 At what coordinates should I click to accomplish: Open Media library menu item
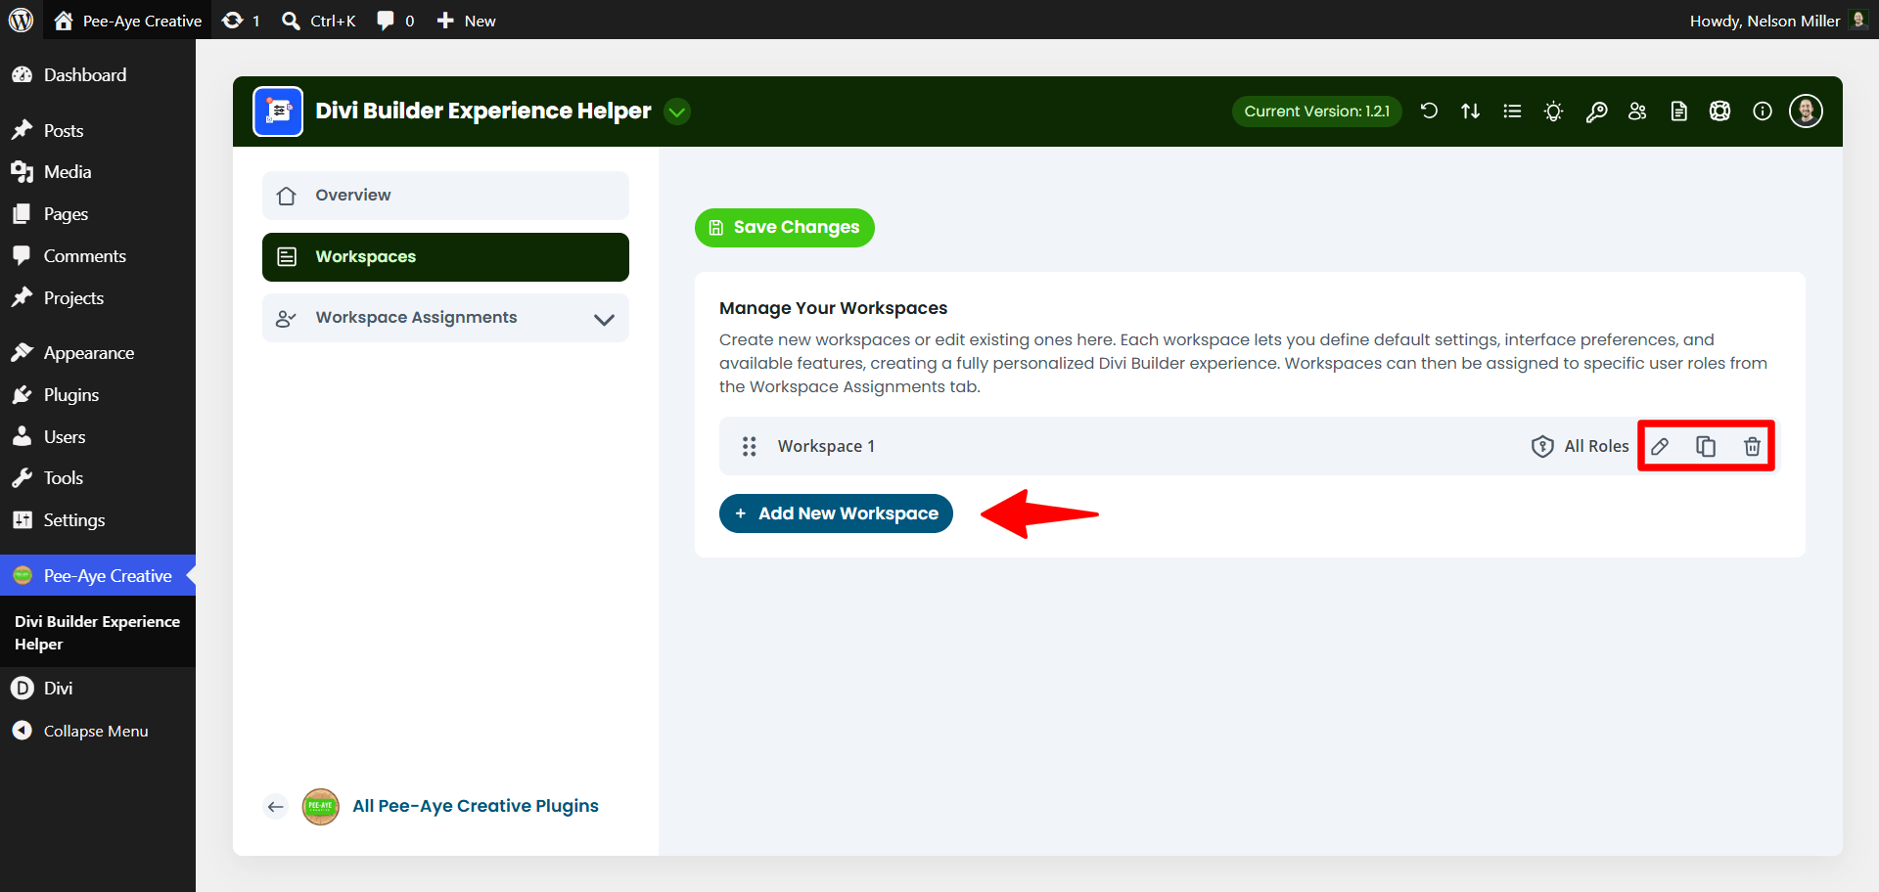coord(98,172)
